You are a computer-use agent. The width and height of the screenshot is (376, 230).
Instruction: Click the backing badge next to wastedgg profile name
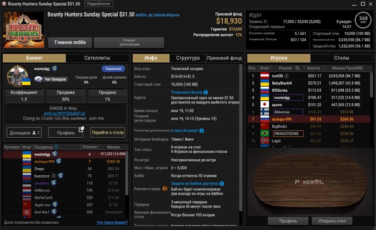tap(55, 69)
